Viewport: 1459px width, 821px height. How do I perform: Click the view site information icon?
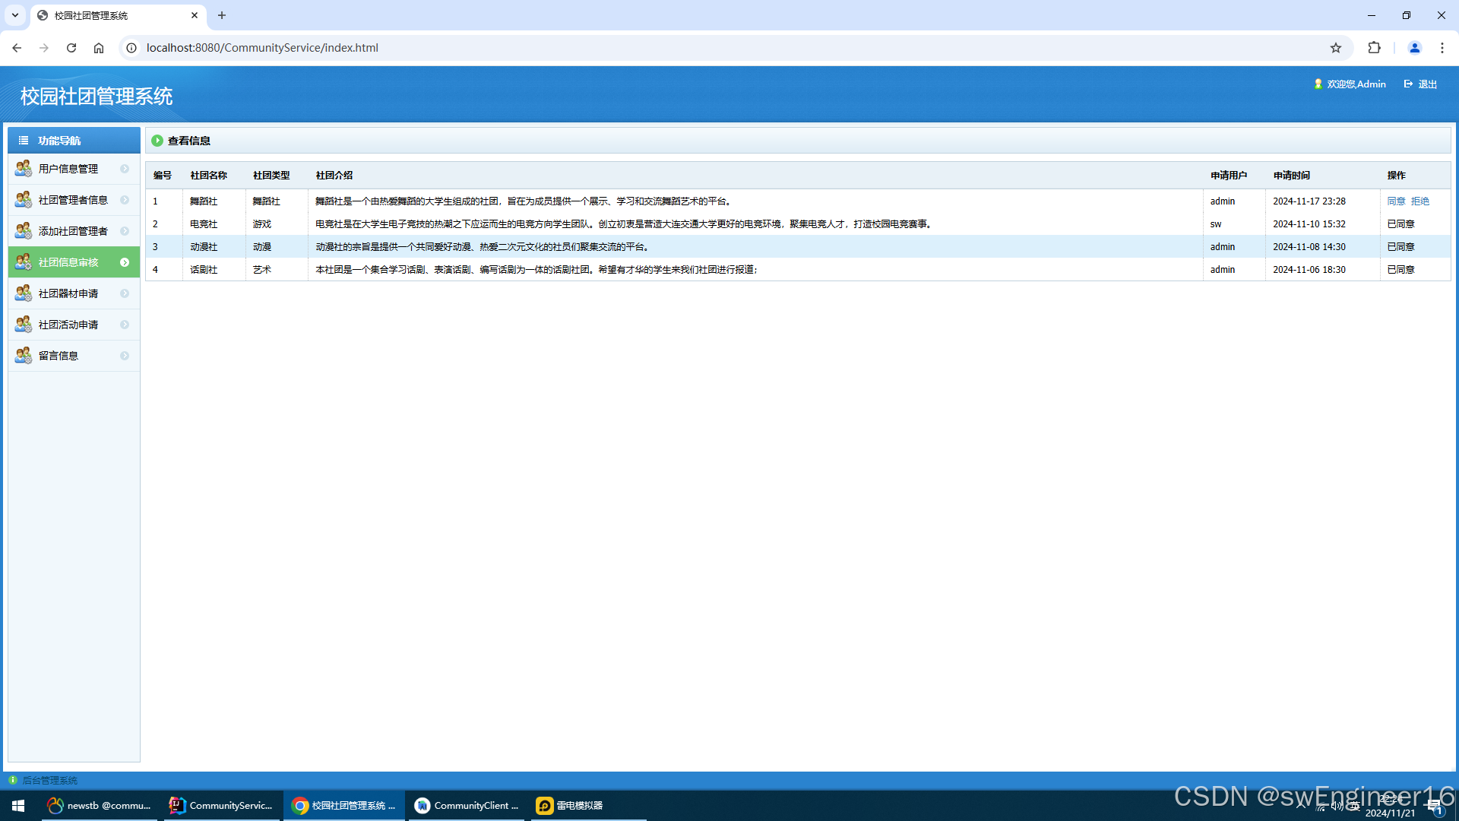point(131,48)
